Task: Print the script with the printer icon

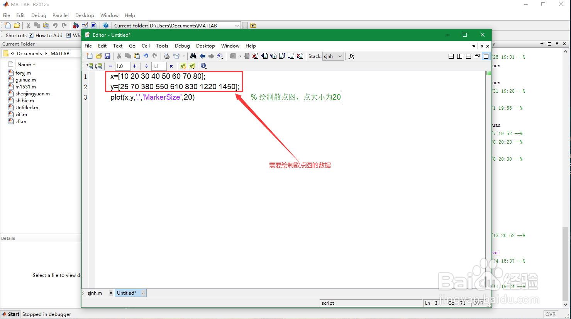Action: click(166, 56)
